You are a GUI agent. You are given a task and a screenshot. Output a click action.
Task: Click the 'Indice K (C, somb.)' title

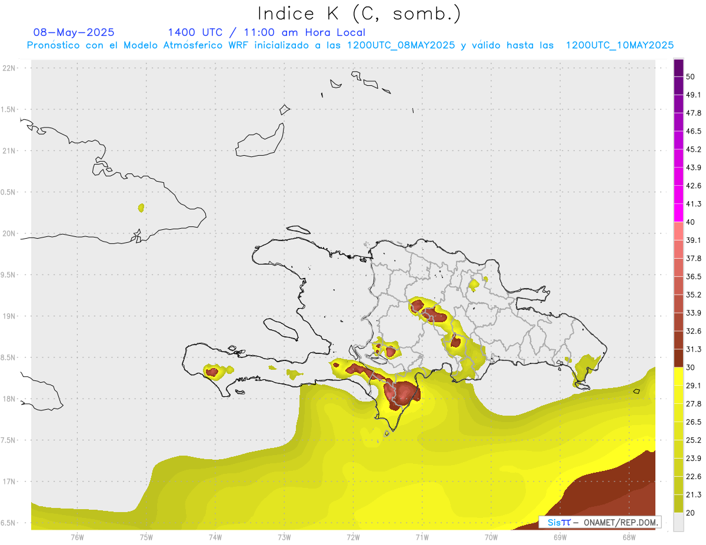pos(359,14)
